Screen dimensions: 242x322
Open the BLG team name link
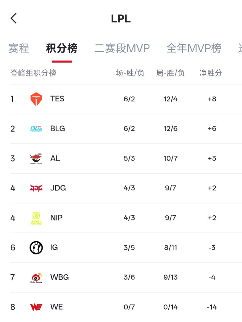(x=58, y=129)
